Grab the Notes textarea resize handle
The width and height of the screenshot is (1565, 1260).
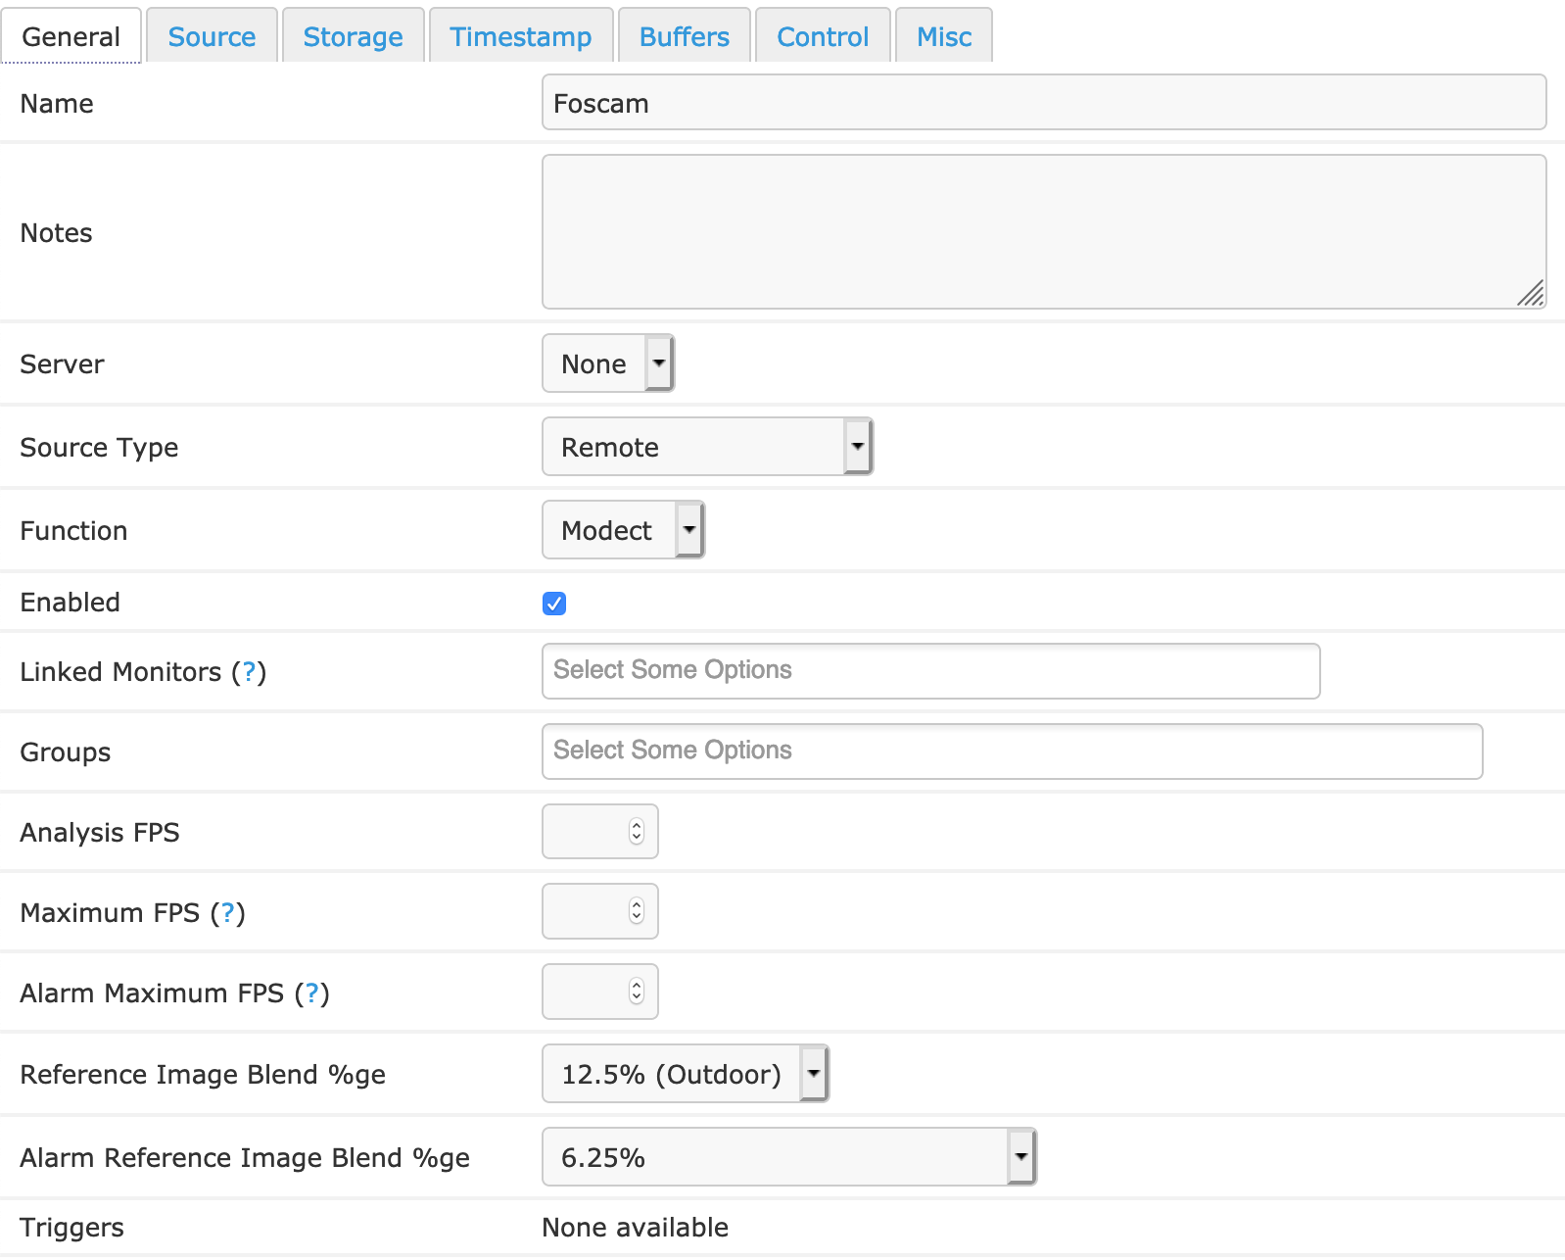(1532, 294)
